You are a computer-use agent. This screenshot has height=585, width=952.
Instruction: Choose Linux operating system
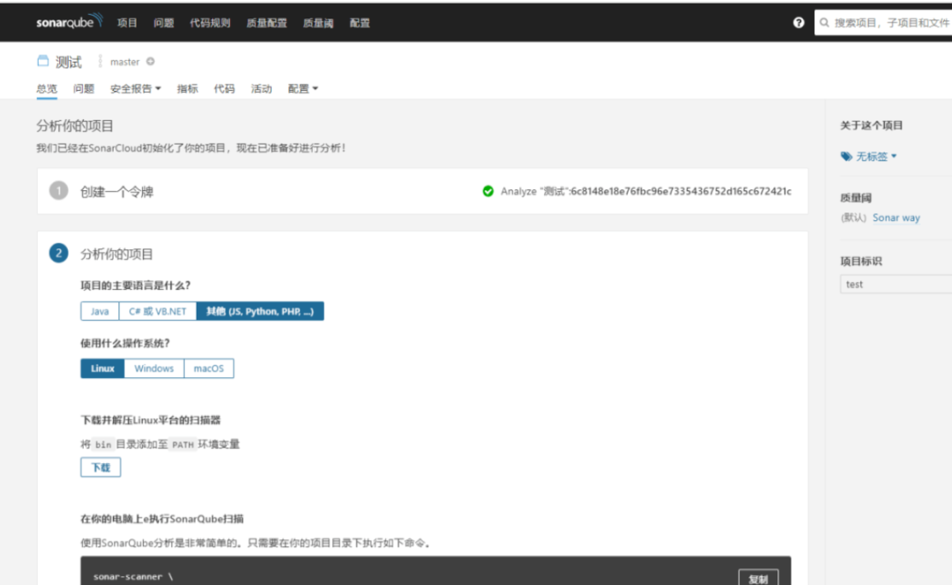tap(102, 368)
